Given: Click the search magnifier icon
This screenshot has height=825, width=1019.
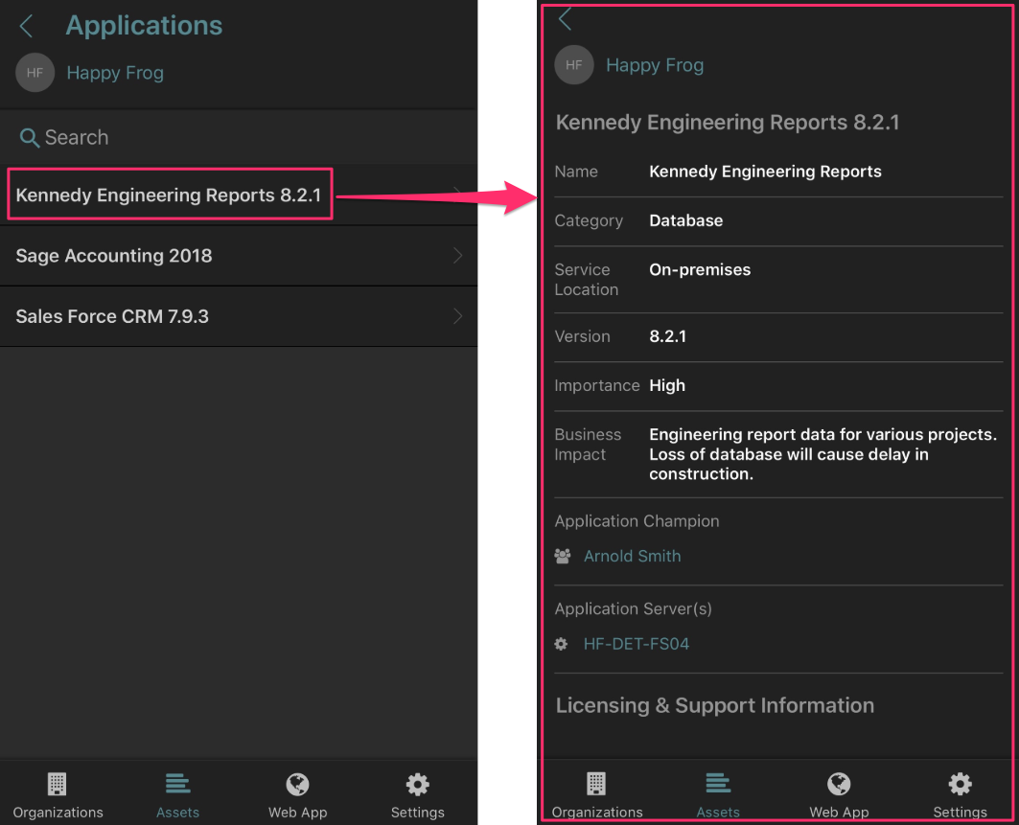Looking at the screenshot, I should (x=30, y=138).
